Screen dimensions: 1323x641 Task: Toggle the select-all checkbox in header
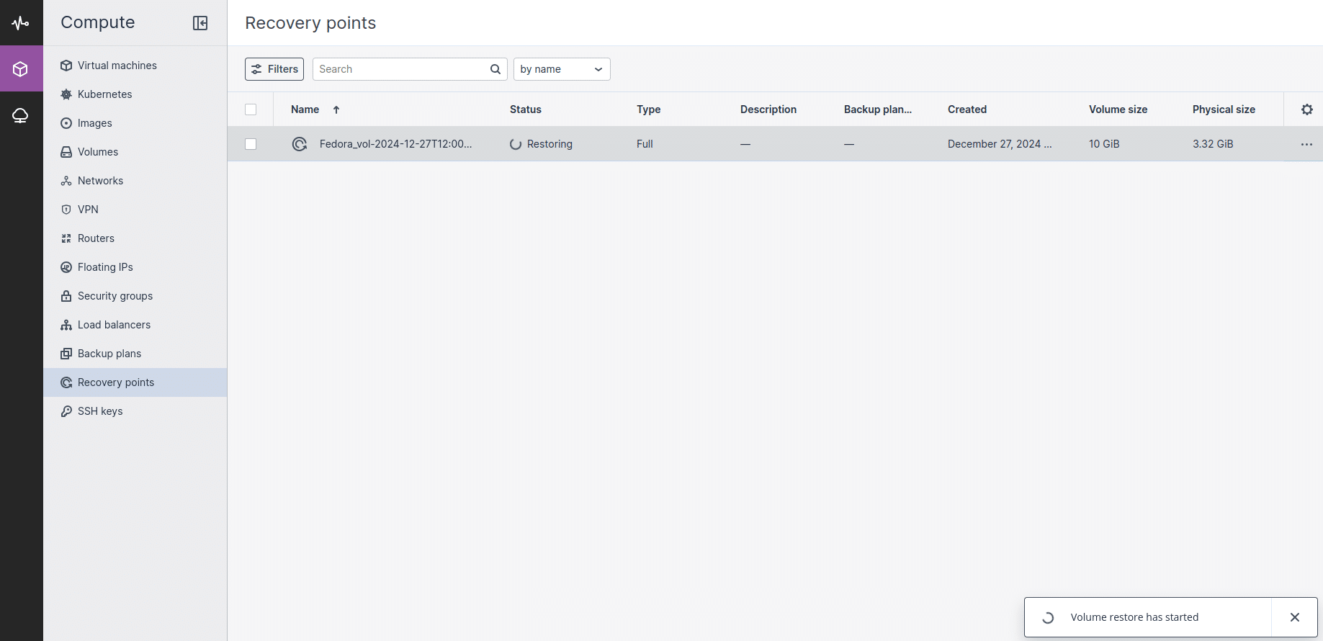tap(251, 109)
